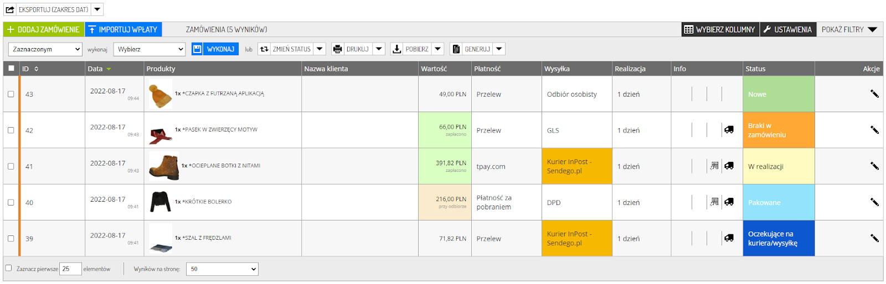Image resolution: width=886 pixels, height=284 pixels.
Task: Toggle the Zaznacz pierwsze checkbox
Action: coord(8,268)
